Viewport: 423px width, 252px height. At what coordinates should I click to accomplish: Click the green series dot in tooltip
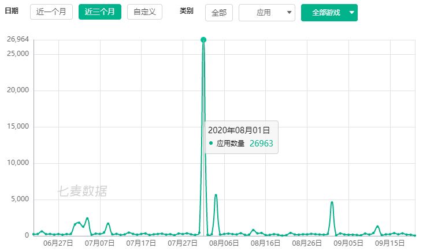click(x=211, y=143)
